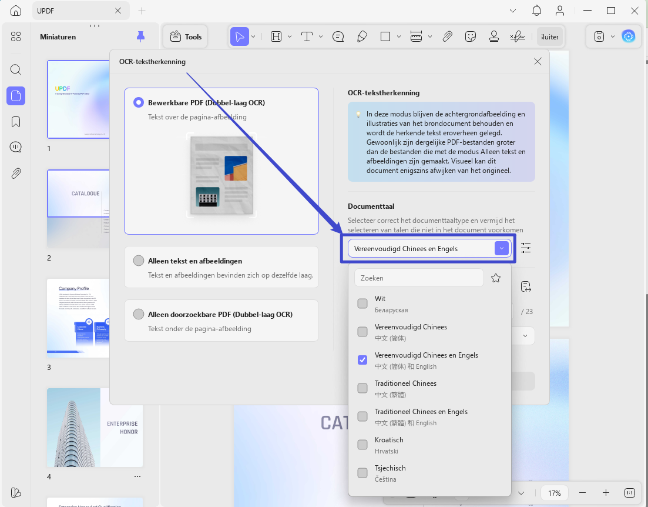Expand the text tool dropdown arrow
The height and width of the screenshot is (507, 648).
(x=321, y=37)
